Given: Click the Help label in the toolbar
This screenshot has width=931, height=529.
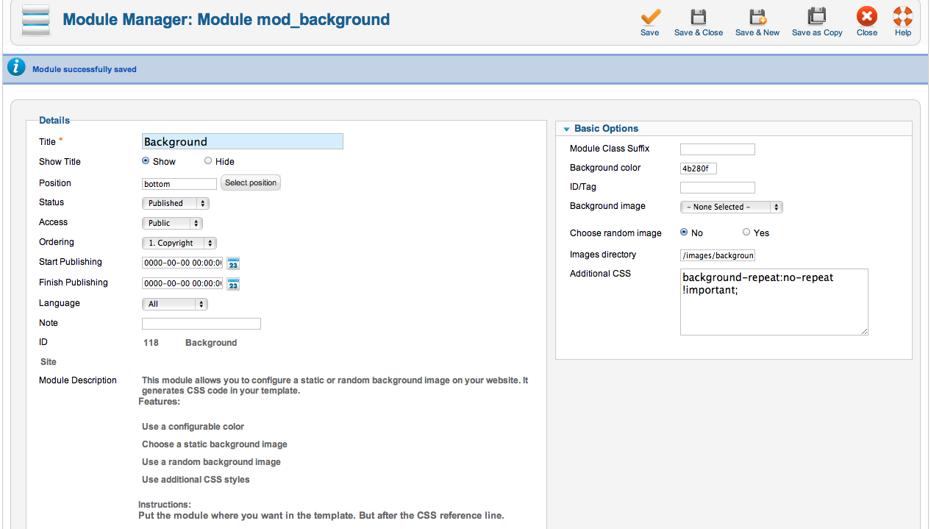Looking at the screenshot, I should pos(903,32).
